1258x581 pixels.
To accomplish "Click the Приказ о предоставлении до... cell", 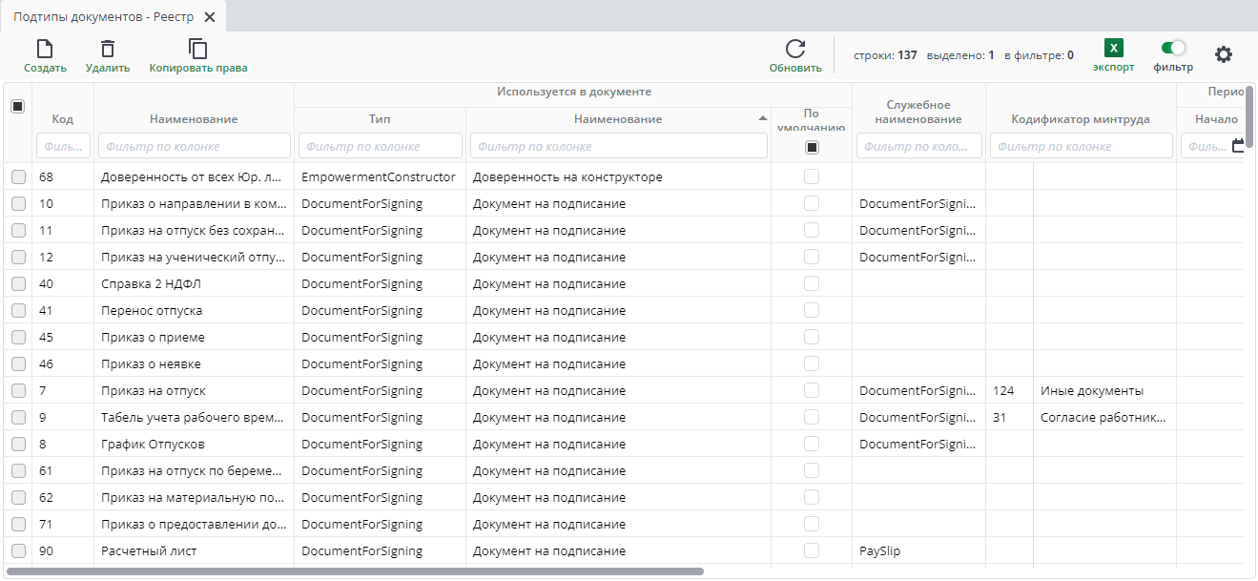I will click(194, 524).
